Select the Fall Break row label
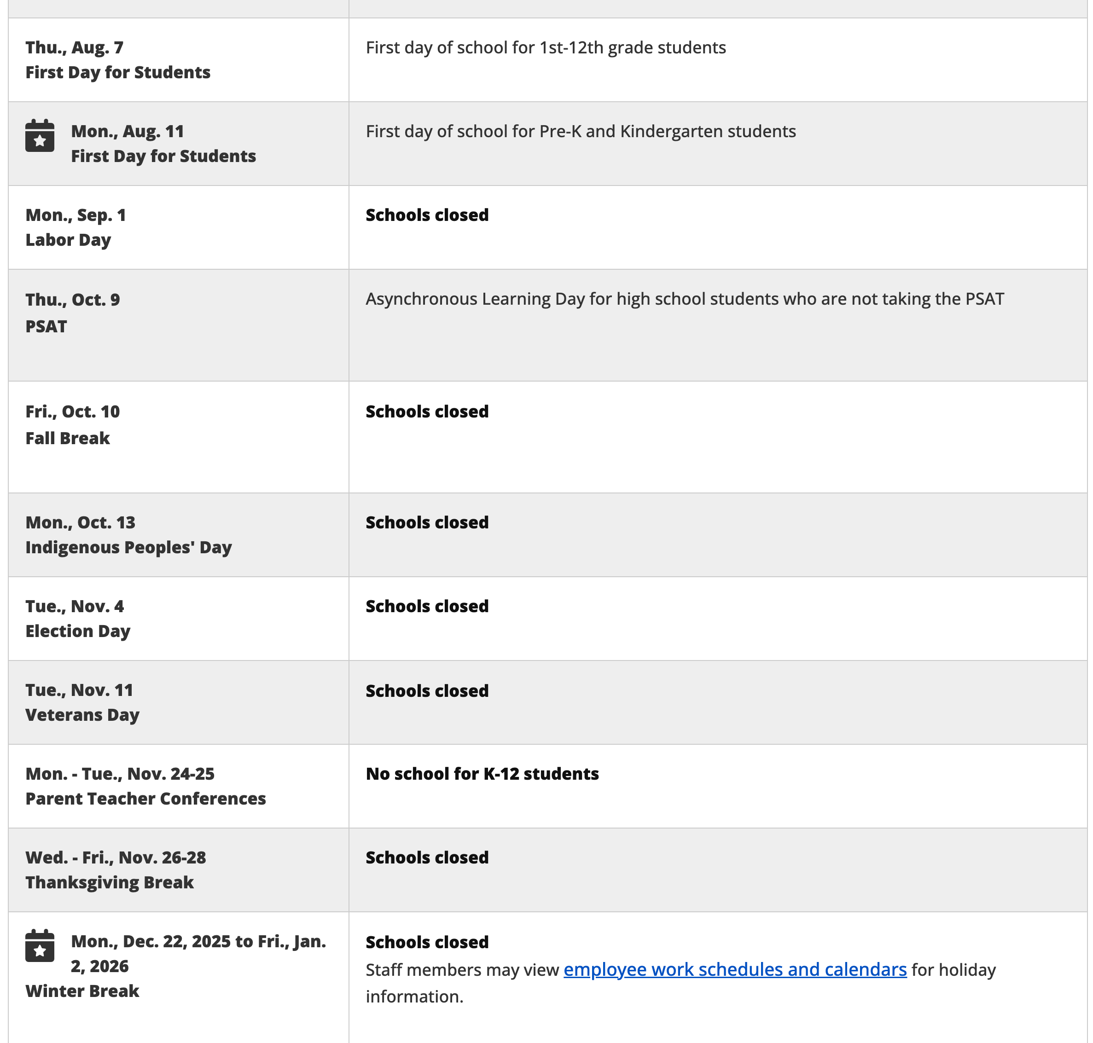This screenshot has width=1093, height=1043. tap(68, 438)
